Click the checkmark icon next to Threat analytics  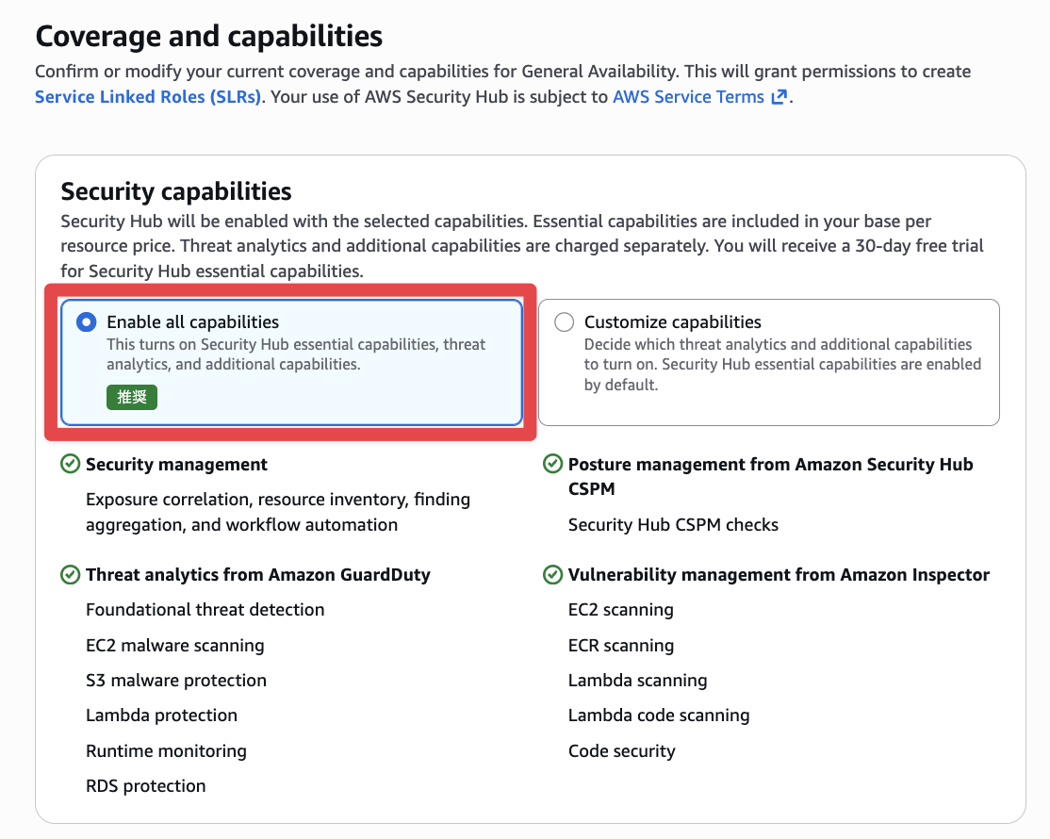(x=70, y=574)
